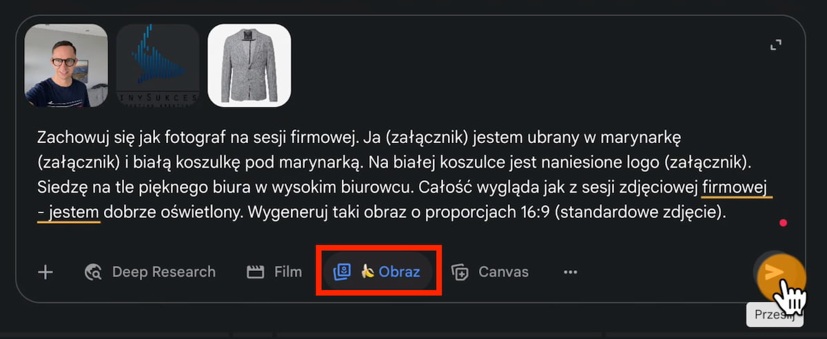Click the Canvas document icon
Image resolution: width=827 pixels, height=339 pixels.
tap(460, 272)
